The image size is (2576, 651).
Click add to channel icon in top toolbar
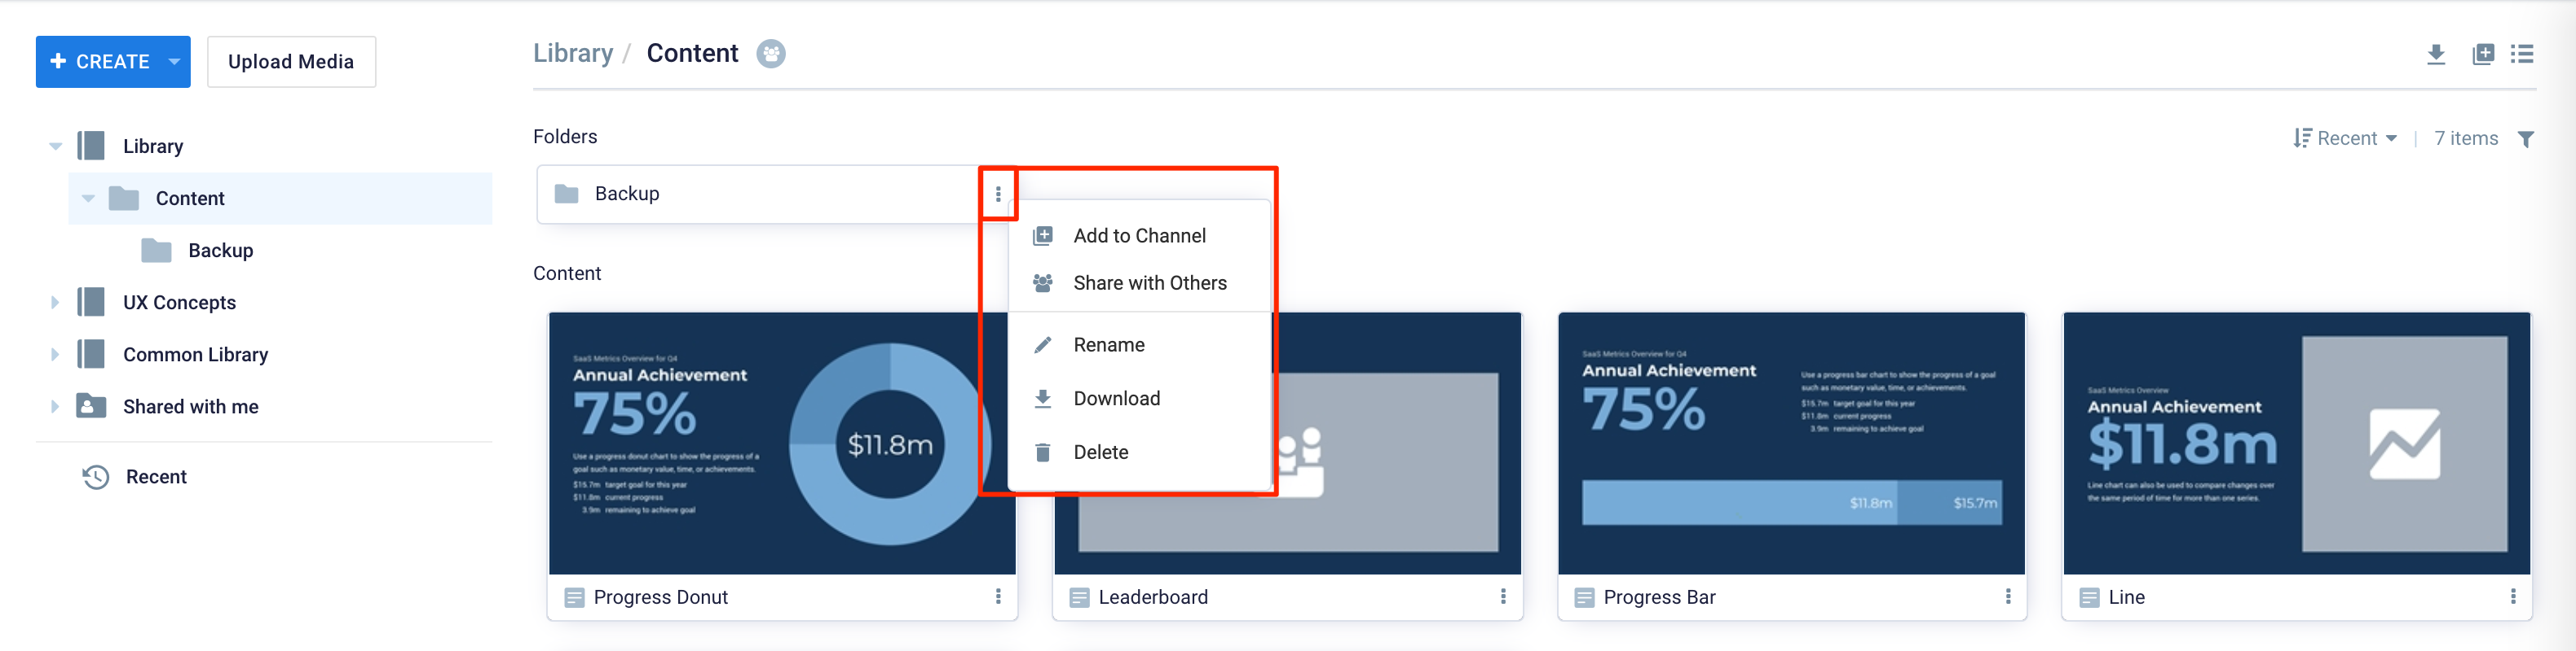click(x=2483, y=55)
